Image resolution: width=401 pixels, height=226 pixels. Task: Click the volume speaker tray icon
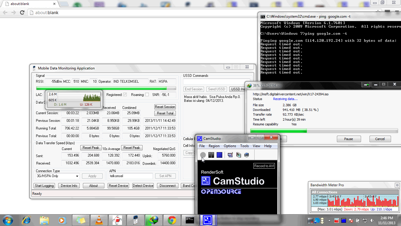372,220
